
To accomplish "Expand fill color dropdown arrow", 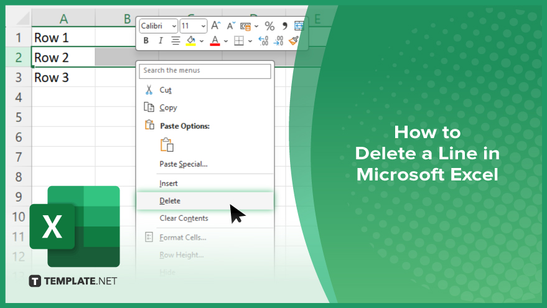I will [x=202, y=41].
